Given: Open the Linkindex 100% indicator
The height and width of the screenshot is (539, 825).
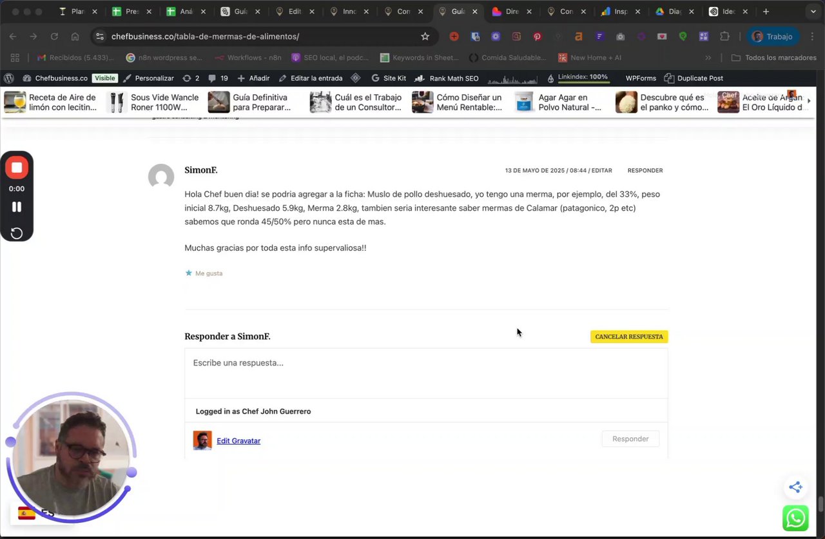Looking at the screenshot, I should pyautogui.click(x=577, y=78).
